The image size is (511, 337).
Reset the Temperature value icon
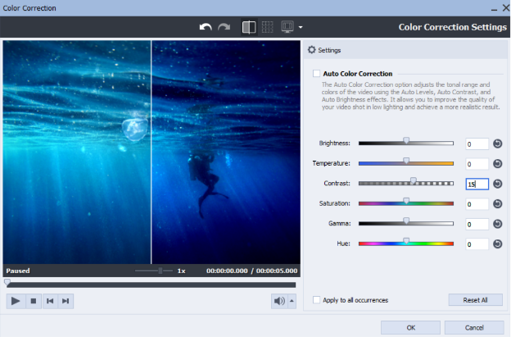point(497,164)
